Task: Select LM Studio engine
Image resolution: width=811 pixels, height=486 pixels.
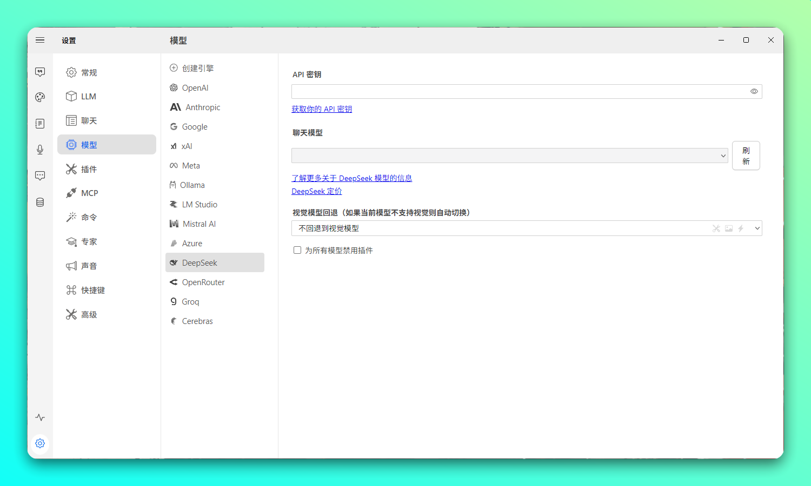Action: (x=215, y=204)
